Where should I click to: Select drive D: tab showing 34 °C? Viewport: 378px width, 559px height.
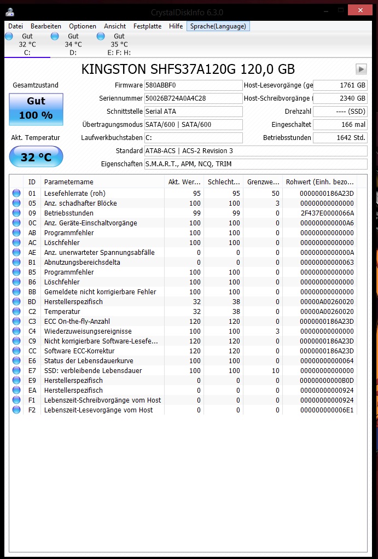[73, 44]
